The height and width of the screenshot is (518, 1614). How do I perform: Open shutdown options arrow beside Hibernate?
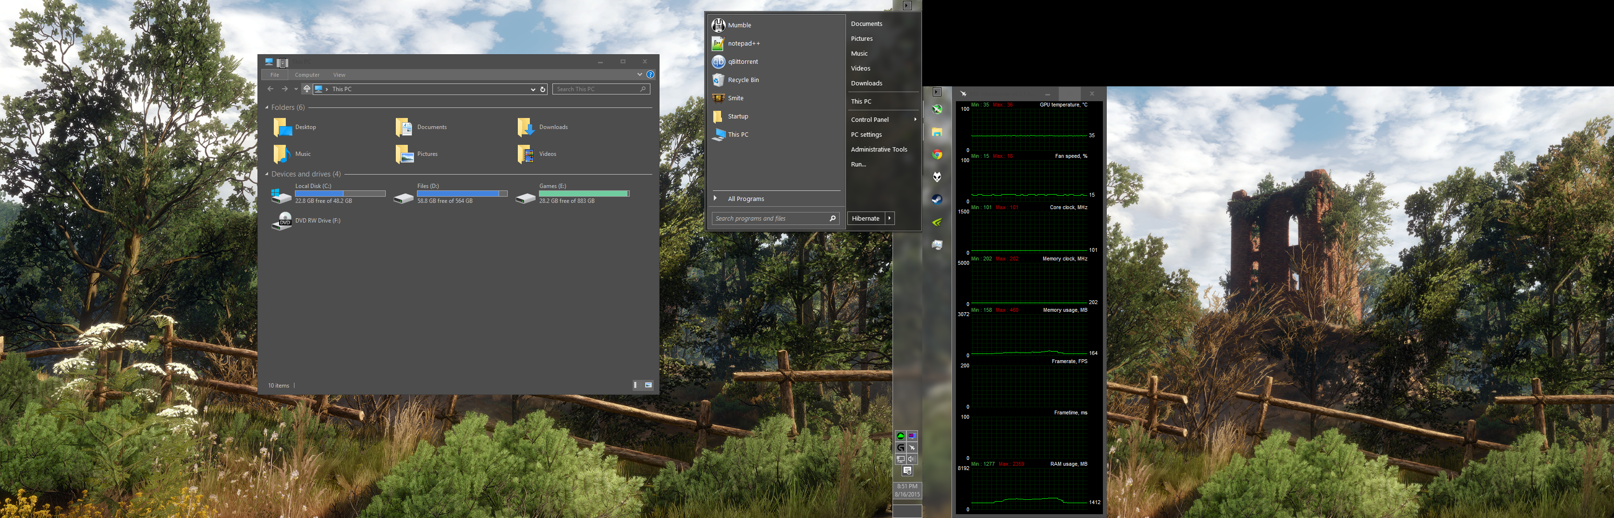click(889, 218)
